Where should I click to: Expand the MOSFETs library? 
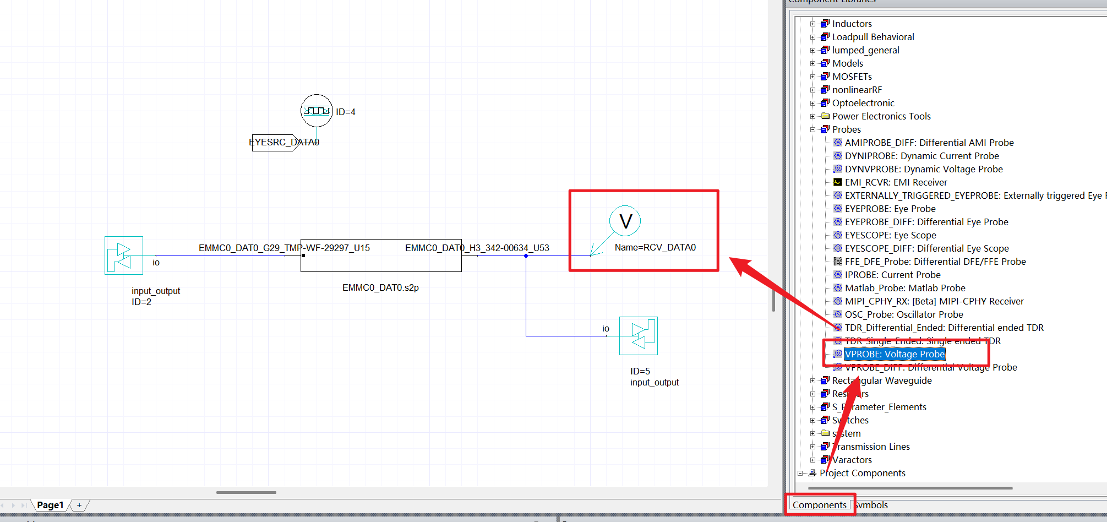[x=812, y=77]
